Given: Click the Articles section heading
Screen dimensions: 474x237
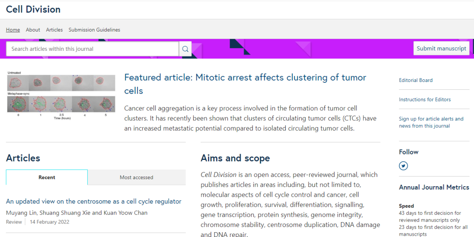Looking at the screenshot, I should point(23,158).
